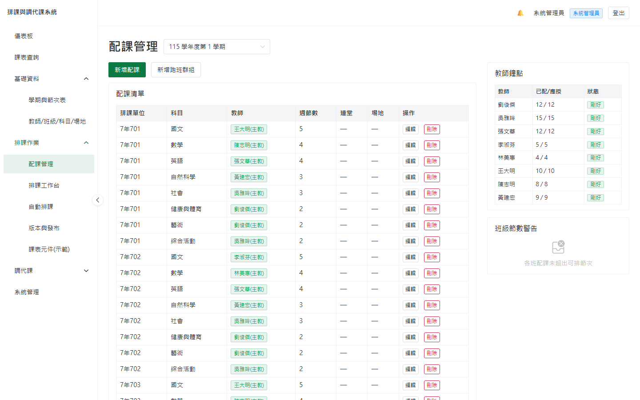Delete the 7年701 藝術 row
The width and height of the screenshot is (640, 400).
click(x=432, y=225)
